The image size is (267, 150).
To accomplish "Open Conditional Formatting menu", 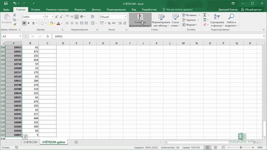I will click(140, 20).
